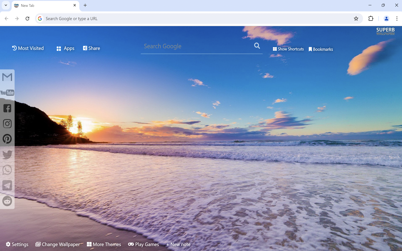The width and height of the screenshot is (402, 251).
Task: Open More Themes
Action: [x=104, y=244]
